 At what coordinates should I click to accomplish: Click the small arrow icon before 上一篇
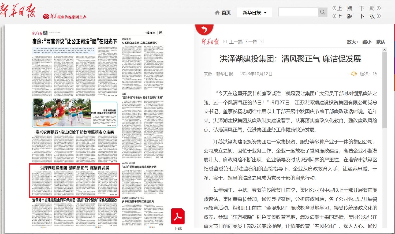(225, 42)
